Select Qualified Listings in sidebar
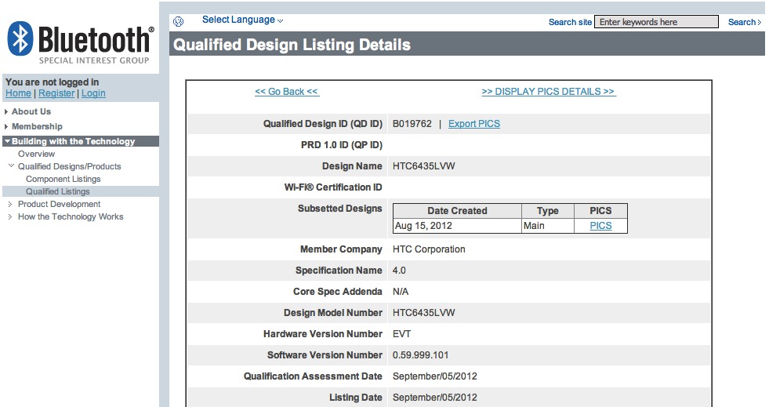This screenshot has width=769, height=407. 57,191
